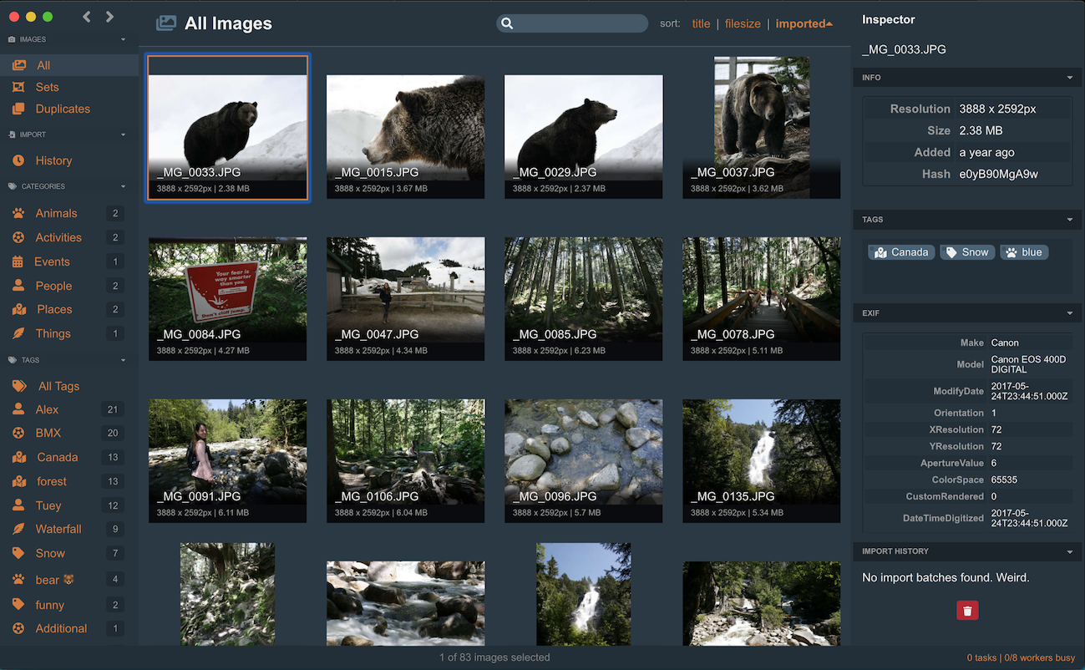Remove the Canada tag chip
The image size is (1085, 670).
coord(901,252)
